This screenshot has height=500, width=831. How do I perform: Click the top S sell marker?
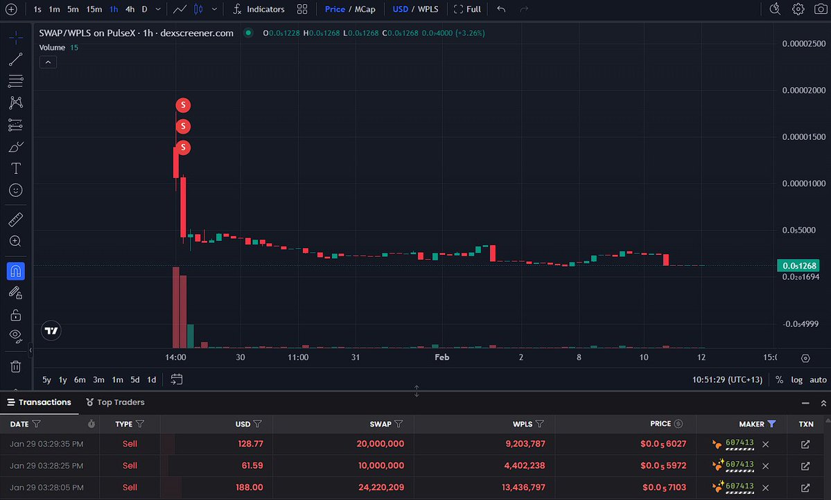point(183,105)
